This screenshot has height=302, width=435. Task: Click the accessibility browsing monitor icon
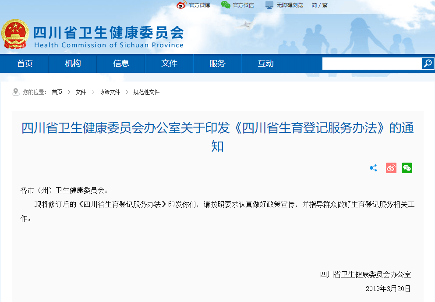[269, 5]
